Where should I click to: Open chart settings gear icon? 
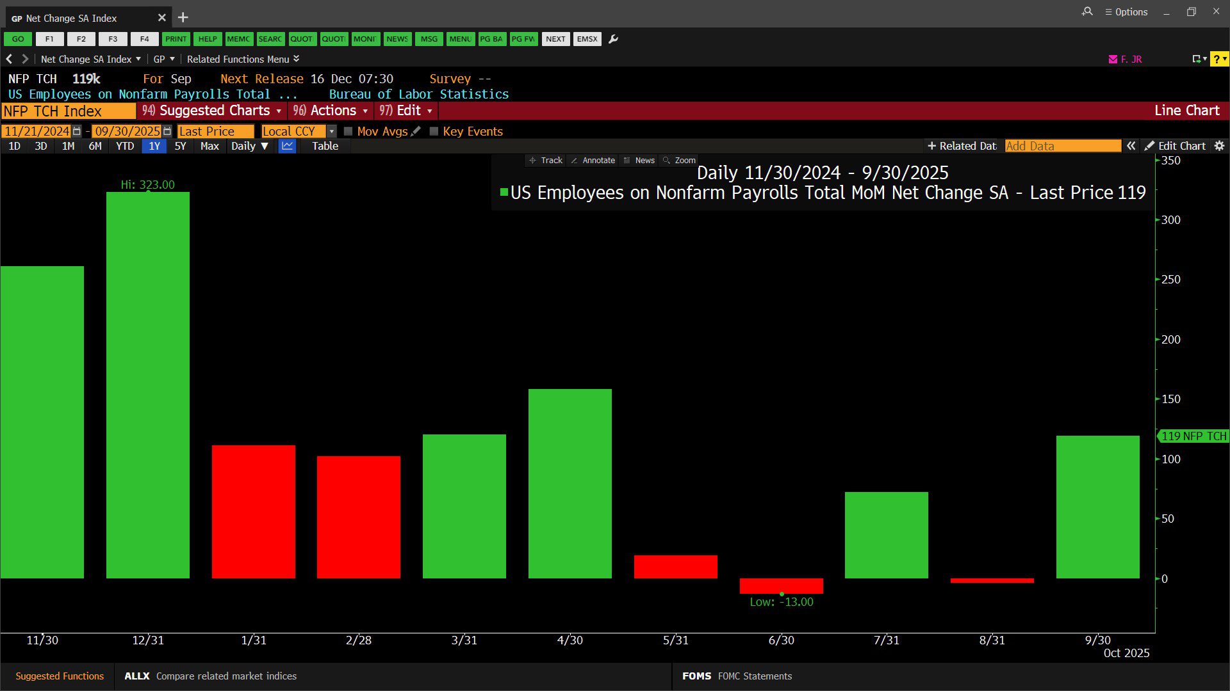pyautogui.click(x=1219, y=146)
